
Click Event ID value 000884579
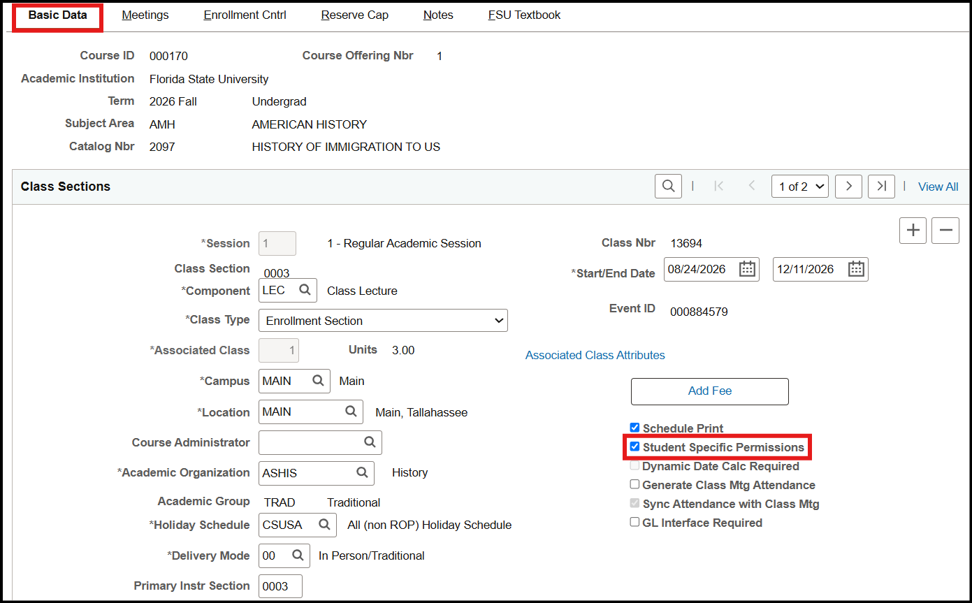699,312
